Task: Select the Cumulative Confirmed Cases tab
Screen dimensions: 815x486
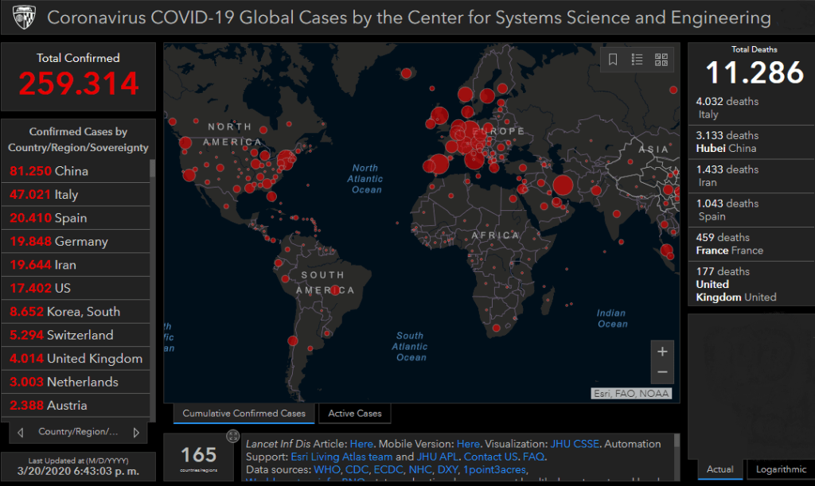Action: coord(244,414)
